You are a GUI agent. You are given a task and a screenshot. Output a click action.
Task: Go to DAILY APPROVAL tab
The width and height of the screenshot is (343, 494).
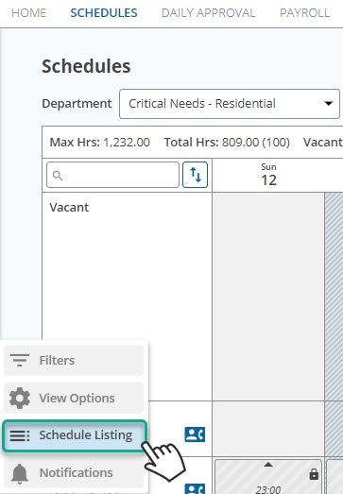[208, 13]
